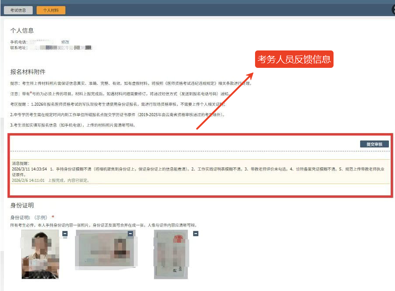Image resolution: width=395 pixels, height=291 pixels.
Task: Switch to the 考试信息 tab
Action: tap(18, 10)
